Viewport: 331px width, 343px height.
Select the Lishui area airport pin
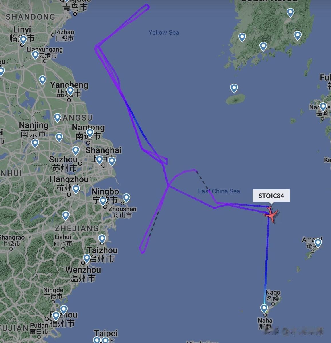pyautogui.click(x=66, y=216)
